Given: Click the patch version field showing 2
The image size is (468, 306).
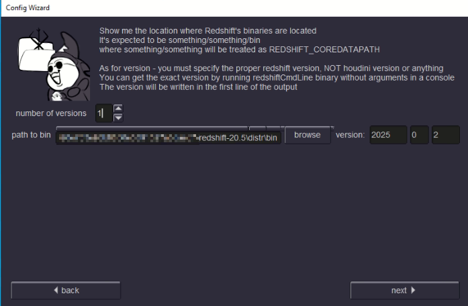Looking at the screenshot, I should click(445, 135).
